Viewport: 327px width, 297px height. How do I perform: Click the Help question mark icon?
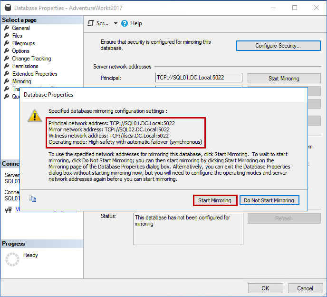pos(125,23)
